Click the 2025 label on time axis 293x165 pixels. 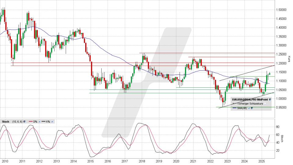[x=262, y=161]
